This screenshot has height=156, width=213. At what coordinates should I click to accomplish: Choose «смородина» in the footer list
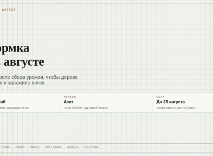click(53, 147)
